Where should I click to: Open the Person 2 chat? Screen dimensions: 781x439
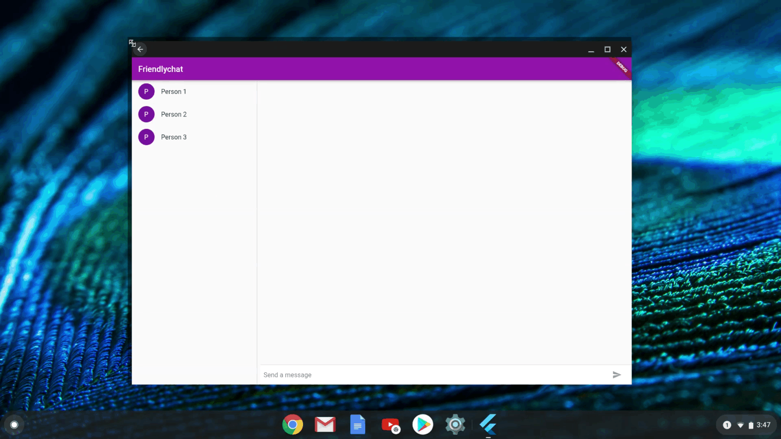click(x=173, y=114)
